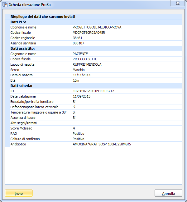Click fiscal code 'MDCPGT60R02A045R'
Viewport: 187px width, 202px height.
[89, 33]
